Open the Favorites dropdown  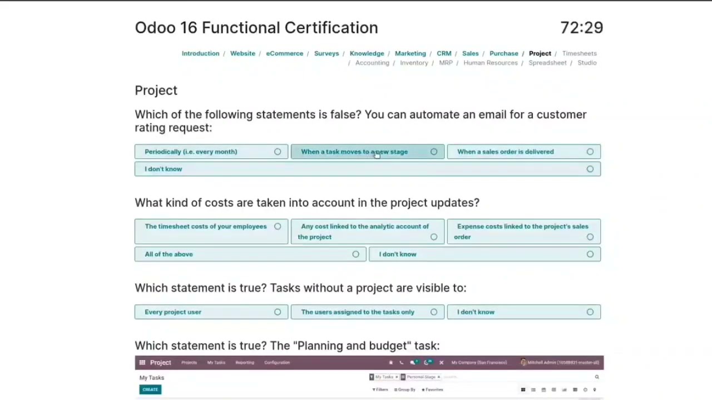(432, 389)
